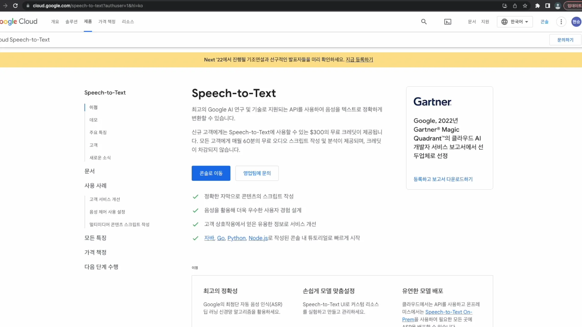The width and height of the screenshot is (582, 327).
Task: Collapse the Speech-to-Text sidebar navigation
Action: coord(105,93)
